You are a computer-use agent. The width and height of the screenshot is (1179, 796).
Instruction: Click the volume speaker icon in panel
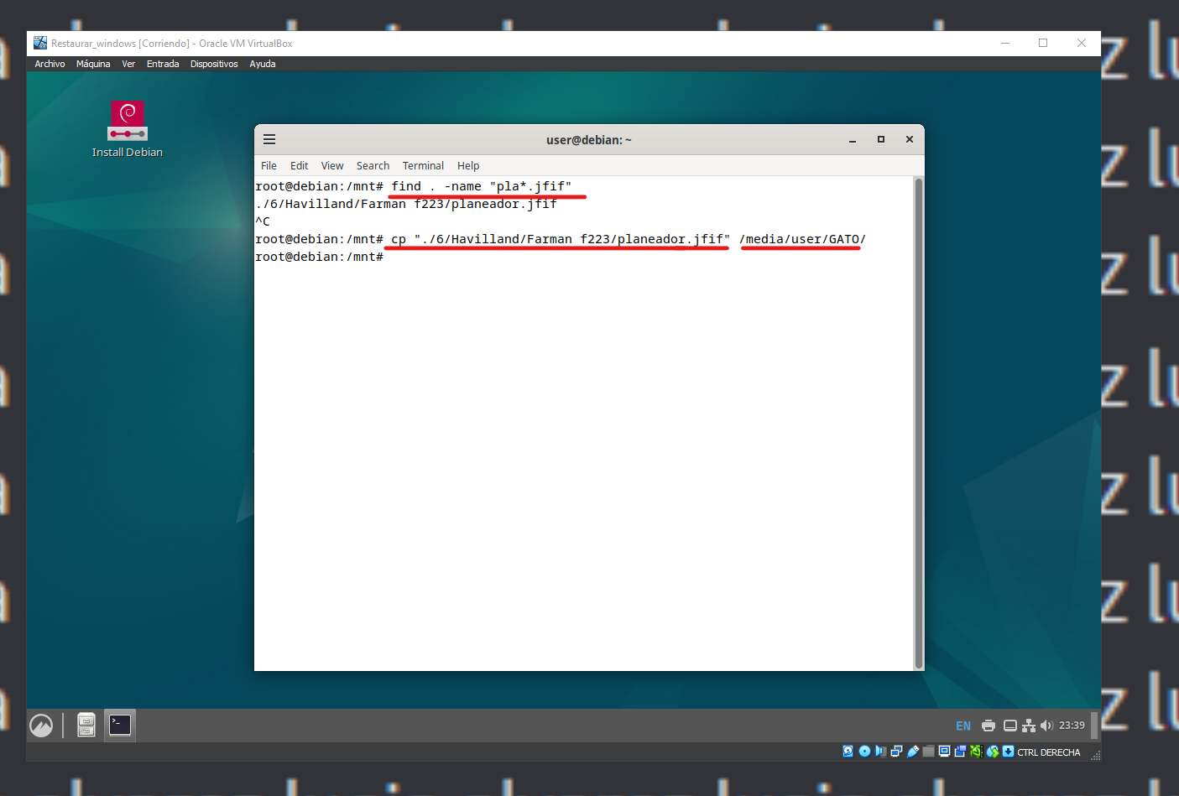1046,726
